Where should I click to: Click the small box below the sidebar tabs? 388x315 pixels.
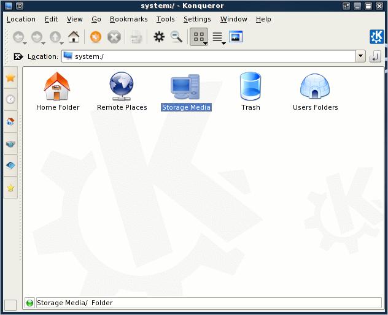pos(10,305)
